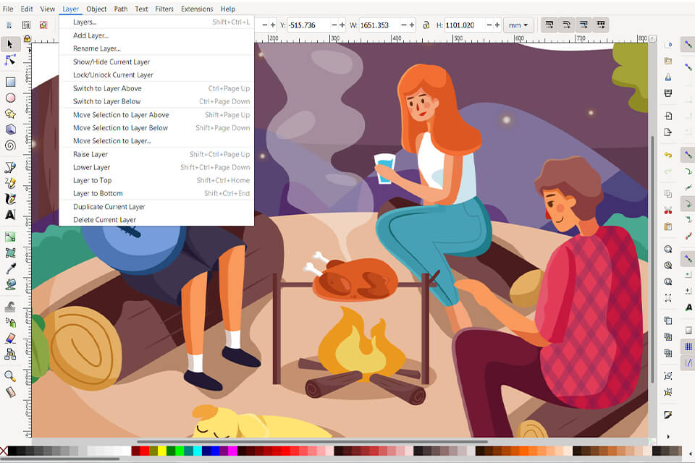Select the Rectangle tool
The image size is (695, 463).
tap(10, 82)
